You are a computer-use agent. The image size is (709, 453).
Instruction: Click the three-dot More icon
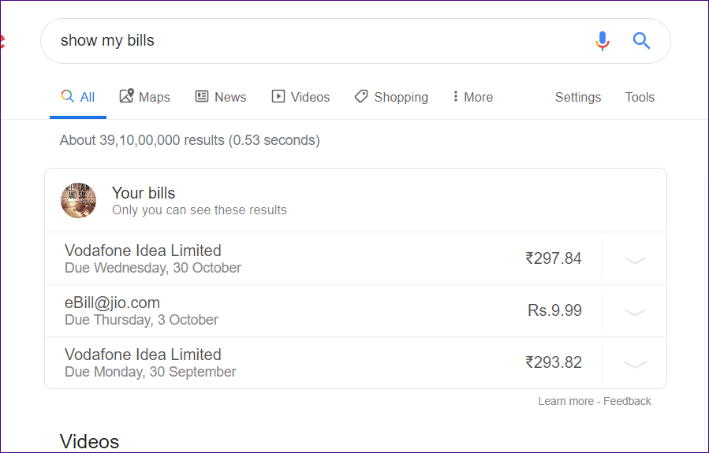[x=455, y=96]
